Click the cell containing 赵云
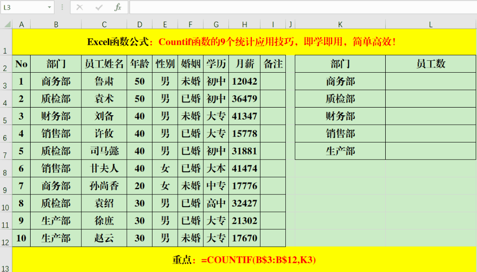477x272 pixels. (104, 238)
